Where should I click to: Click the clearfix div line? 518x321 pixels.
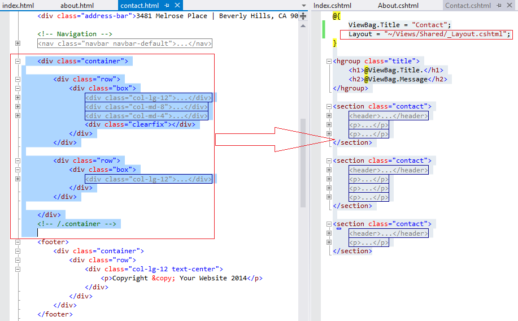(x=140, y=125)
